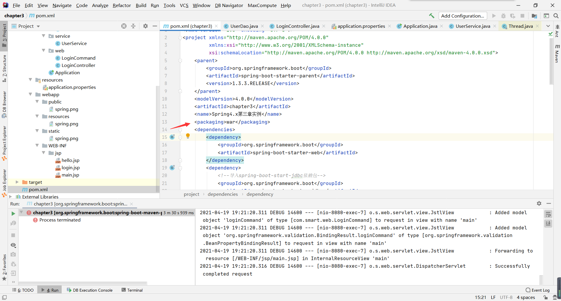Close the chapter3 run tab
This screenshot has height=301, width=561.
click(x=131, y=204)
